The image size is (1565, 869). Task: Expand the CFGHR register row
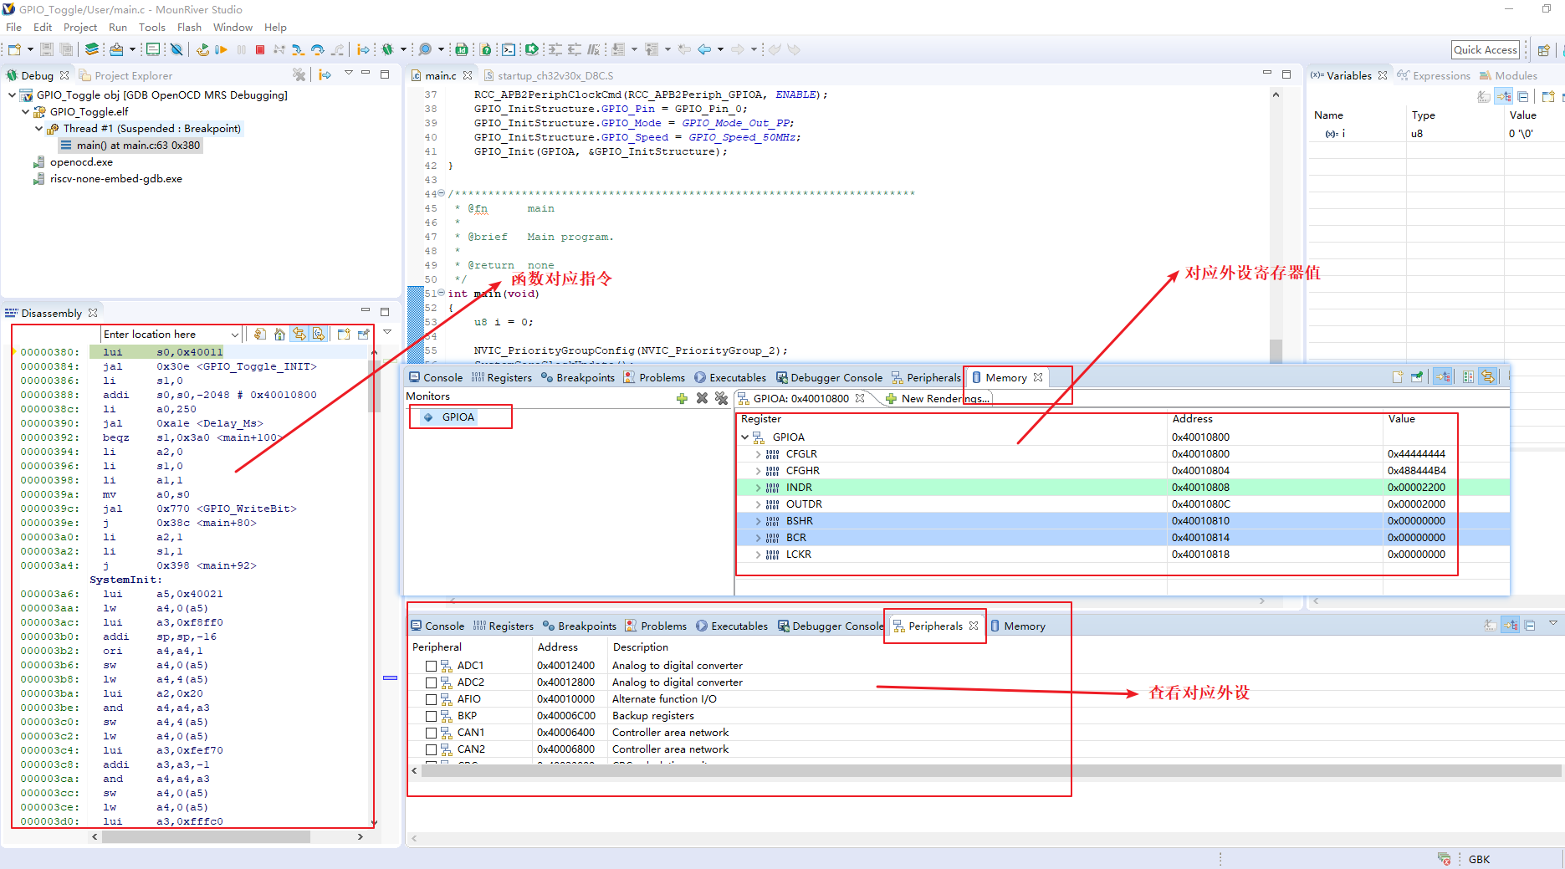[x=758, y=470]
